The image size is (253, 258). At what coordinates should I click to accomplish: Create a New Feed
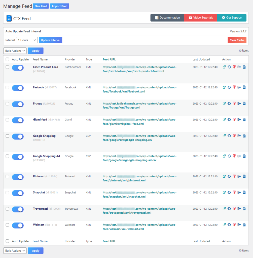pyautogui.click(x=41, y=6)
